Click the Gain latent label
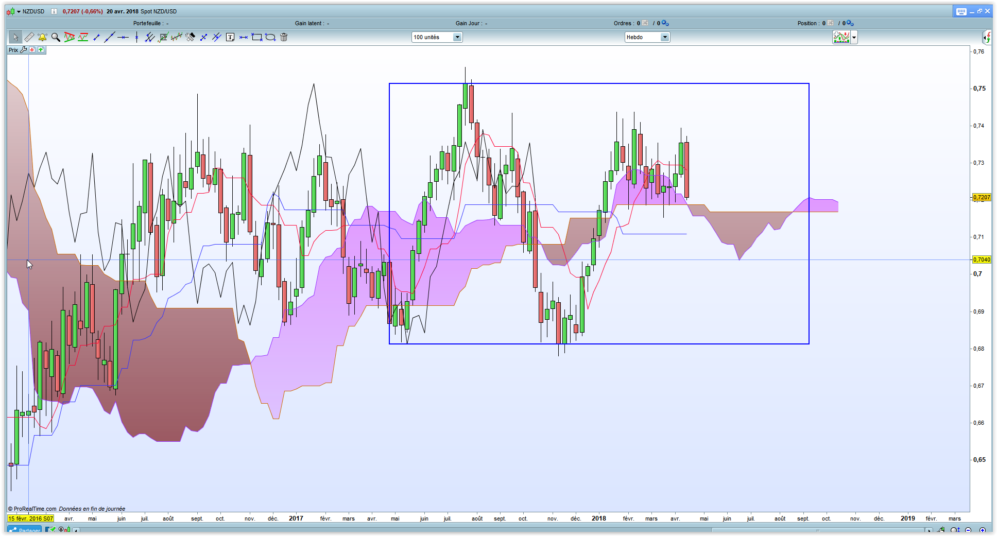Viewport: 997px width, 536px height. [x=310, y=23]
